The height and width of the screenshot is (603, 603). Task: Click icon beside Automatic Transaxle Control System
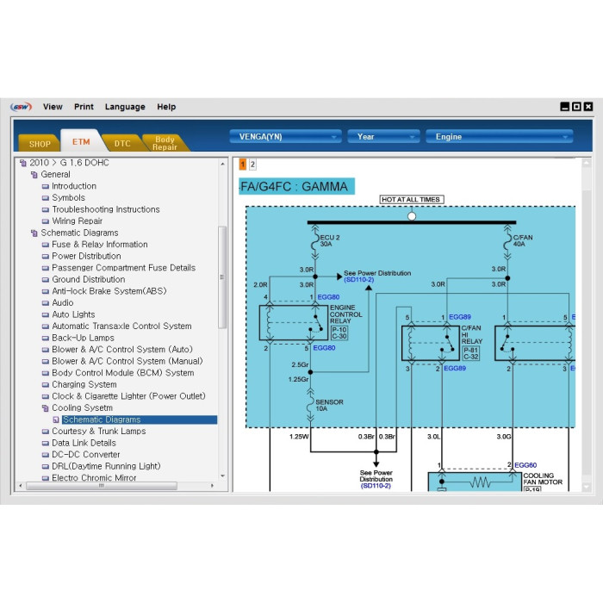(x=46, y=326)
